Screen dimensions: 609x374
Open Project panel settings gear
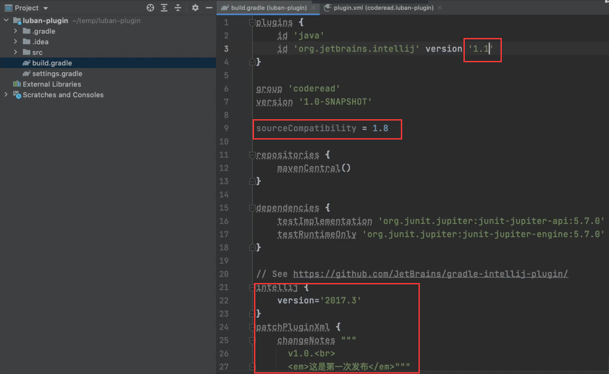tap(195, 8)
